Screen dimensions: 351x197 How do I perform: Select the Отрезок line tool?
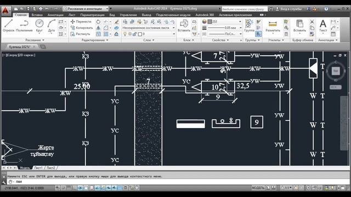click(x=8, y=26)
